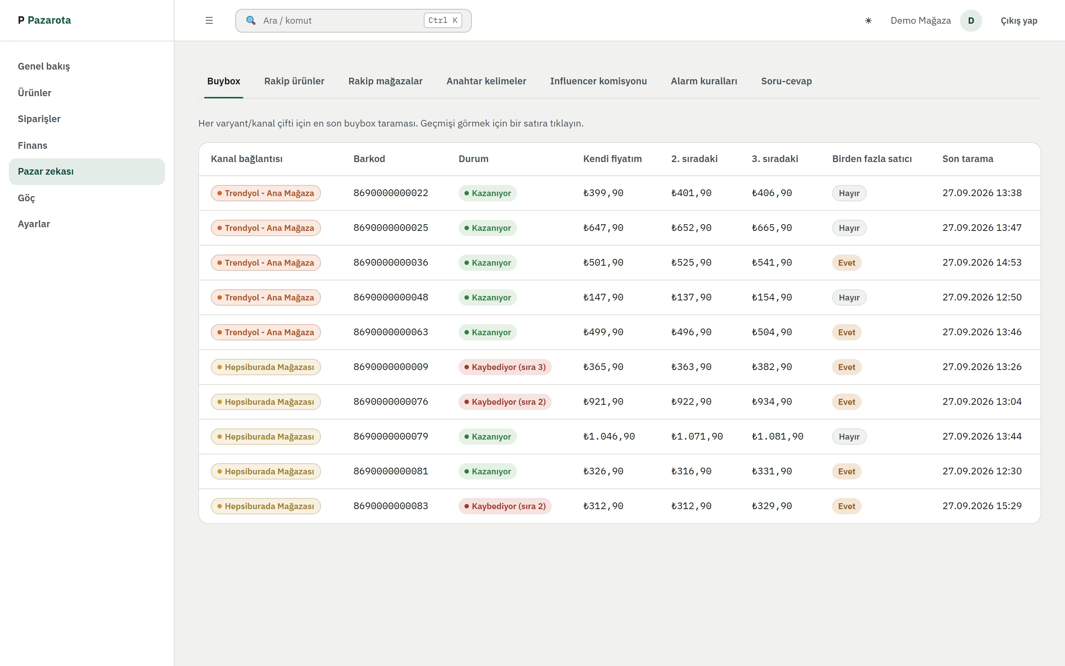Click barcode 8690000000025
This screenshot has height=666, width=1065.
[x=390, y=228]
